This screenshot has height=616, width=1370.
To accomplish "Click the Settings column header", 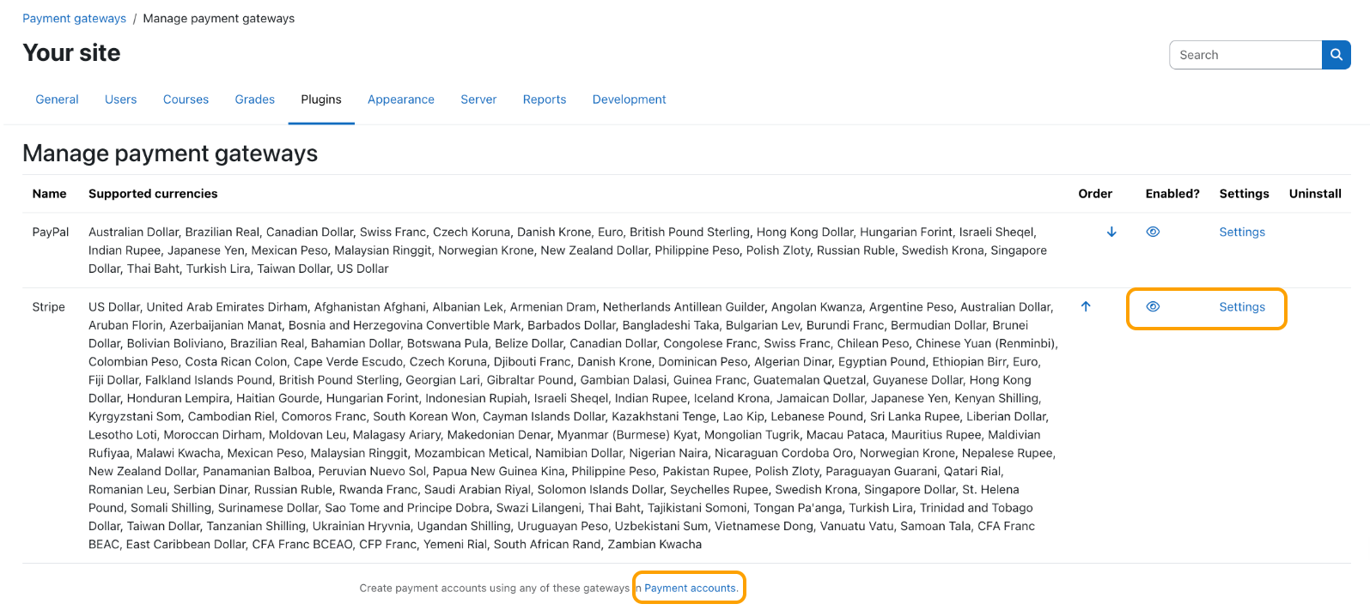I will click(1244, 193).
